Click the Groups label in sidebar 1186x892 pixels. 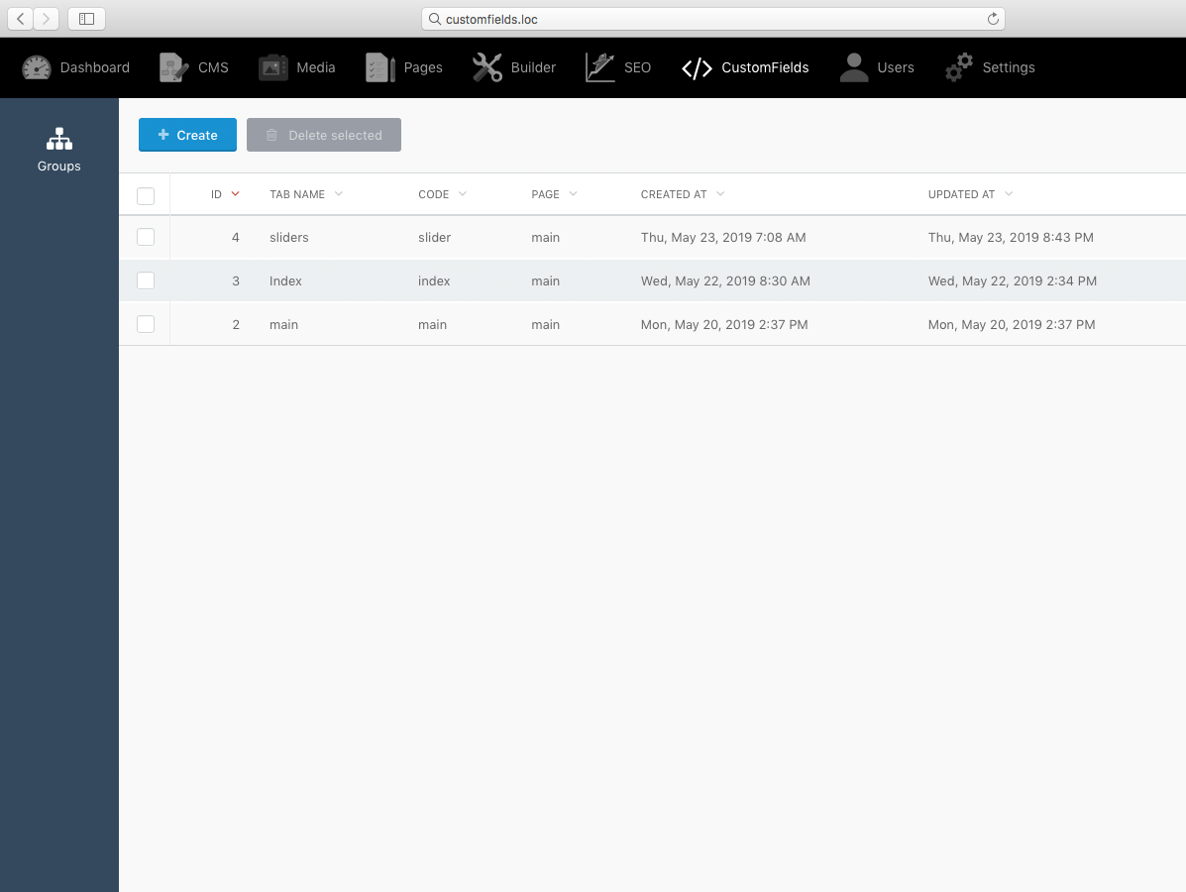59,166
